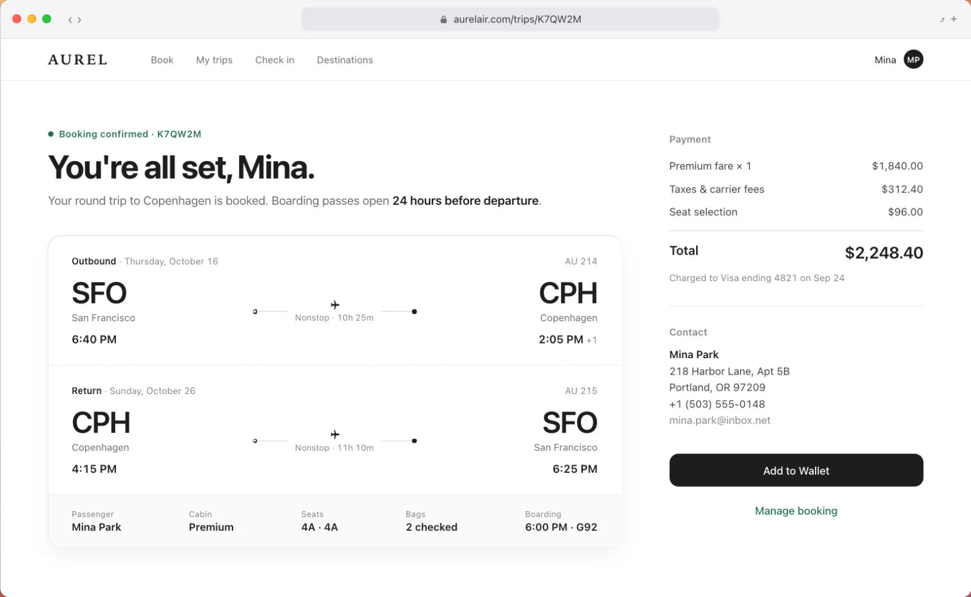
Task: Click the email mina.park@inbox.net
Action: (x=720, y=421)
